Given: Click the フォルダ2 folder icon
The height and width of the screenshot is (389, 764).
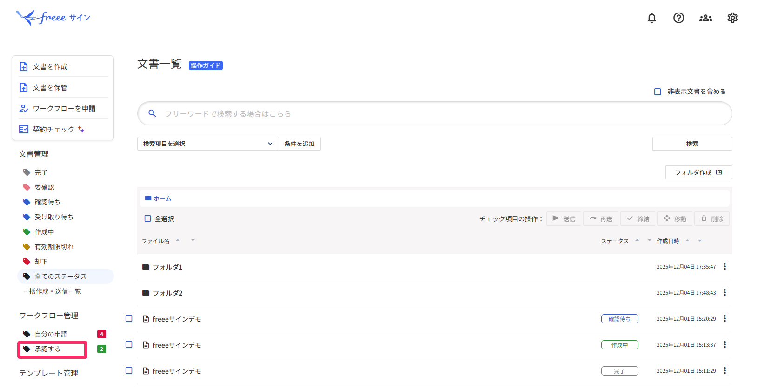Looking at the screenshot, I should pyautogui.click(x=146, y=293).
